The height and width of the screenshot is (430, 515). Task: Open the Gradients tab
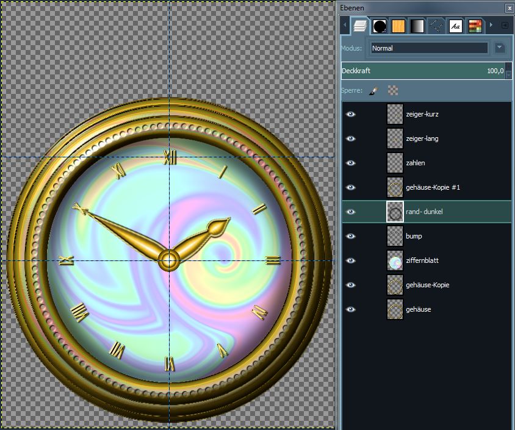click(417, 26)
